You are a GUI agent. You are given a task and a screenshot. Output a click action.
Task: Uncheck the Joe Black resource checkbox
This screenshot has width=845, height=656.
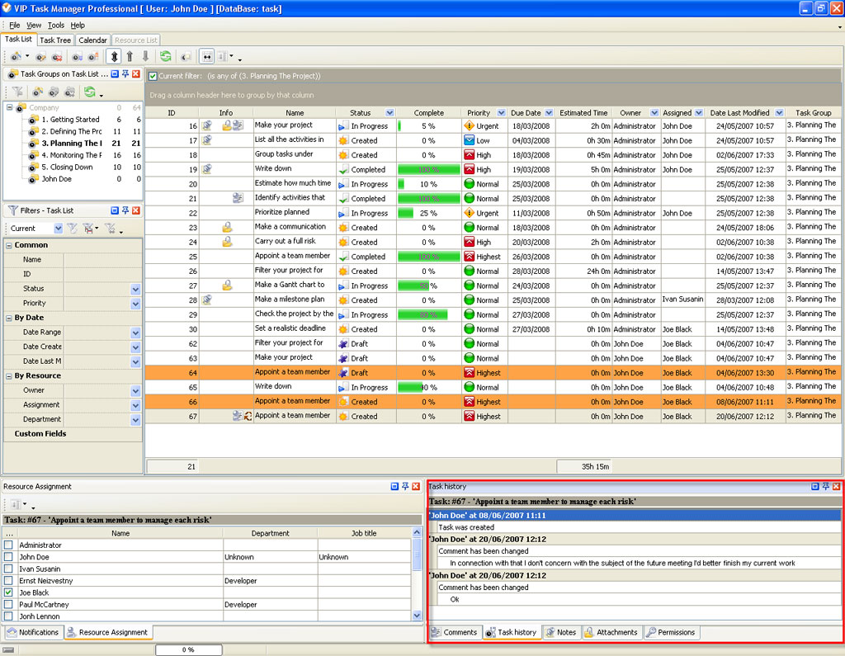(8, 592)
